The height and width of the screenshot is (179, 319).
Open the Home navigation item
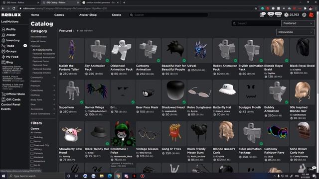click(35, 15)
